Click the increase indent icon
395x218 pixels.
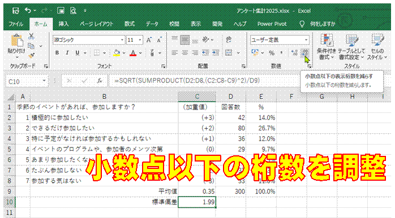click(216, 53)
